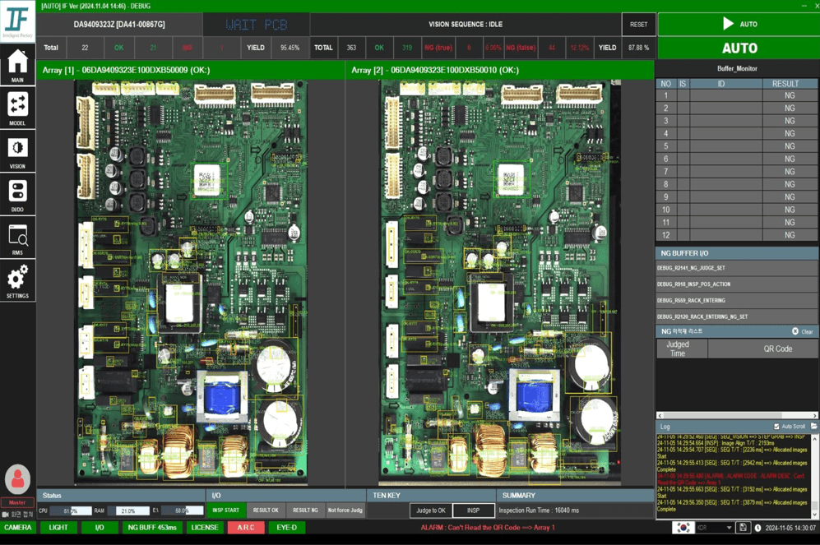Click the NG list horizontal scrollbar
Screen dimensions: 820x545
pyautogui.click(x=738, y=415)
